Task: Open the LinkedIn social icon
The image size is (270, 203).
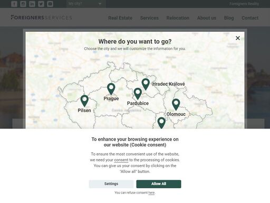Action: [x=32, y=4]
